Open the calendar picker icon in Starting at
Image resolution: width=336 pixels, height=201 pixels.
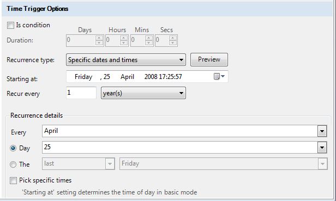pos(219,76)
